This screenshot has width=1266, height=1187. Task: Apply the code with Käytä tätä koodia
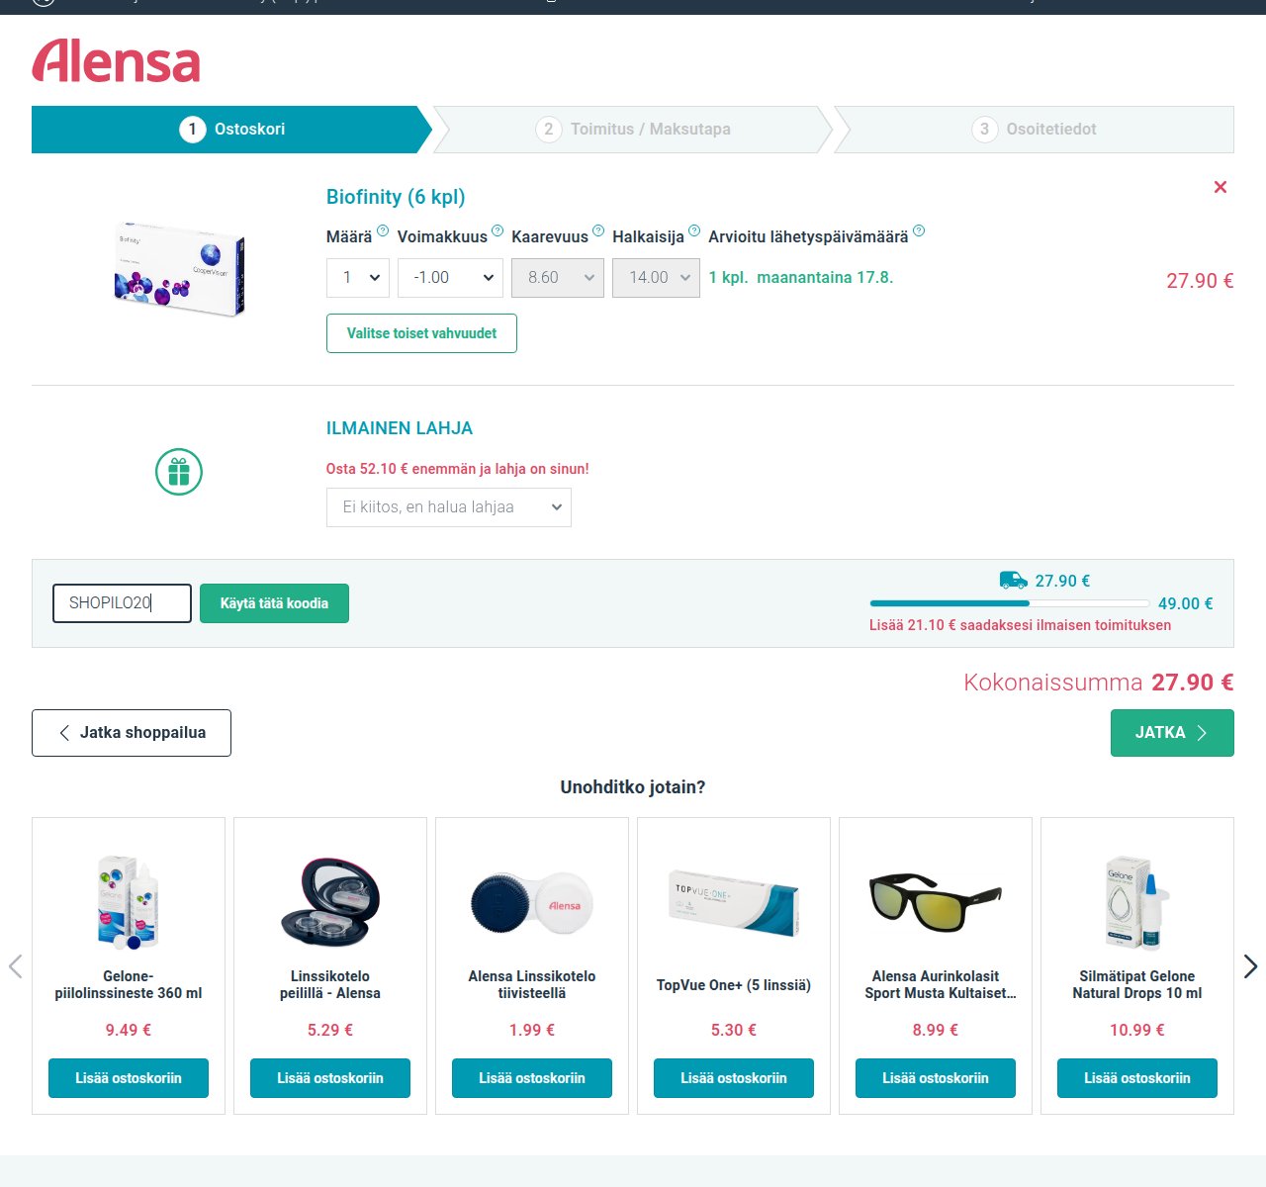pos(274,603)
